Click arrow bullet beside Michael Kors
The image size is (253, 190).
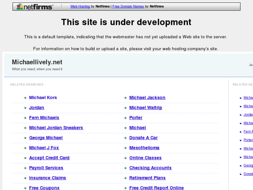[x=25, y=98]
